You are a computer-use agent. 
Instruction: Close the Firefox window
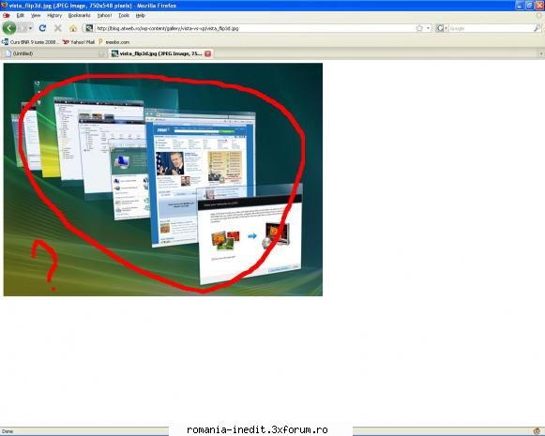(x=539, y=6)
